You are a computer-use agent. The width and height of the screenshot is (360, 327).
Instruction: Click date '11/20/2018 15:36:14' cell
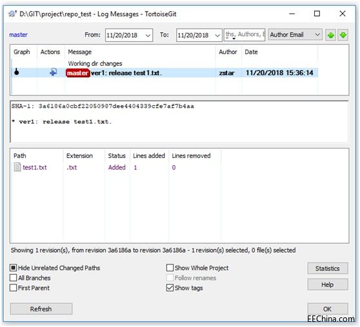click(x=279, y=73)
